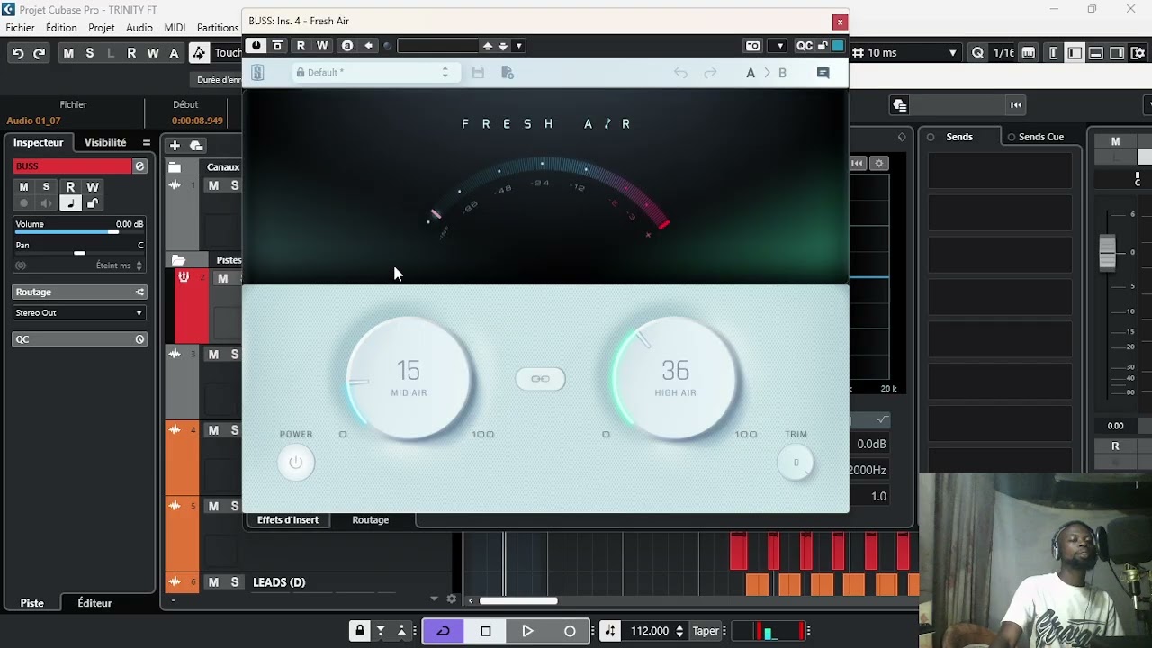Solo the BUSS track in Inspector

pyautogui.click(x=46, y=187)
